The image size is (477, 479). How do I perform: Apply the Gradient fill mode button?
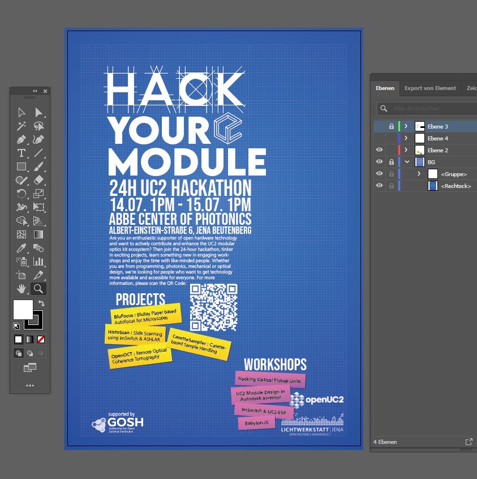pyautogui.click(x=29, y=339)
